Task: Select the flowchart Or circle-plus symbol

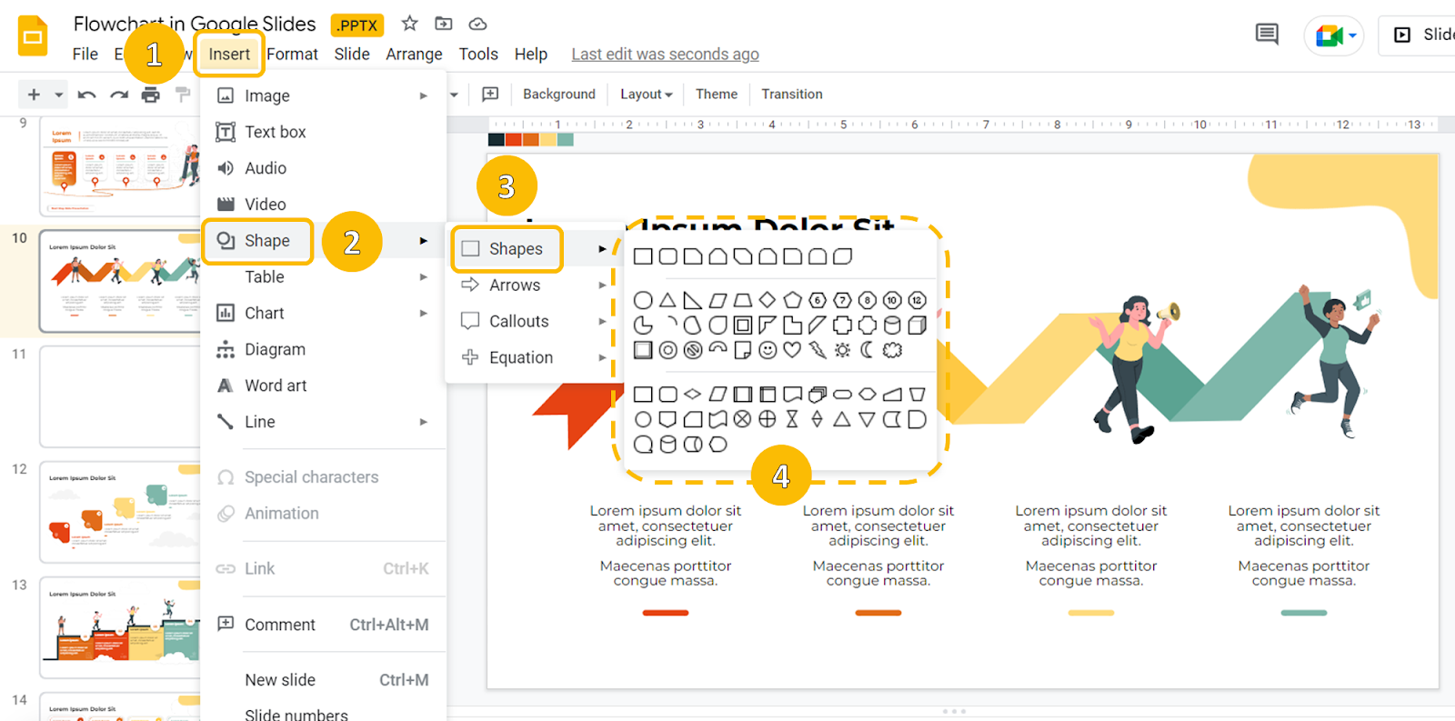Action: [768, 419]
